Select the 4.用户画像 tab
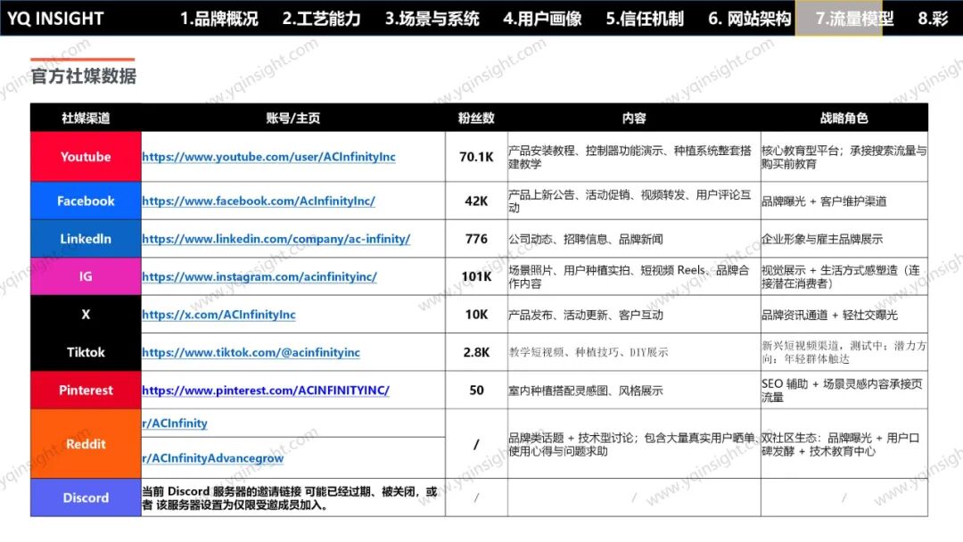This screenshot has width=963, height=542. point(542,19)
